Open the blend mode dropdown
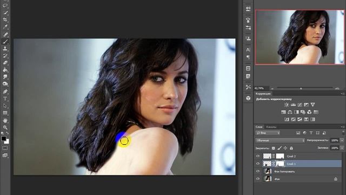This screenshot has height=195, width=346. (x=280, y=140)
